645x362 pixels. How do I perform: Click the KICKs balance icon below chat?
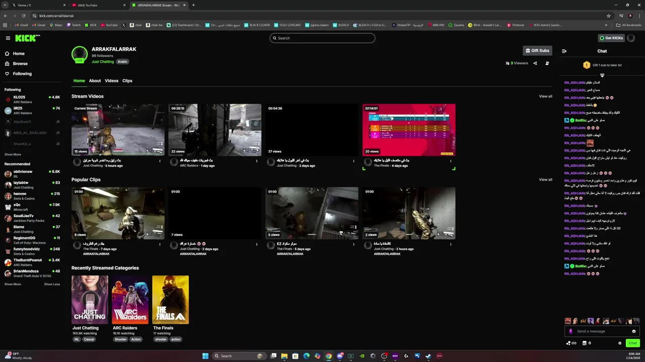tap(571, 343)
